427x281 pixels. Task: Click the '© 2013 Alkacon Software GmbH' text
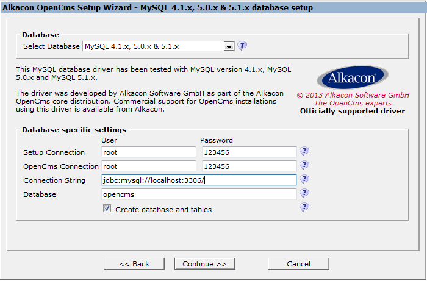353,95
